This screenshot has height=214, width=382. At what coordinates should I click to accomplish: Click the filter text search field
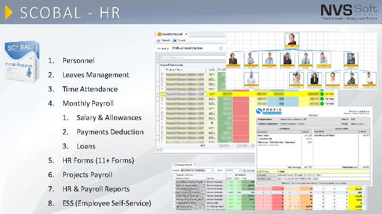pyautogui.click(x=192, y=57)
